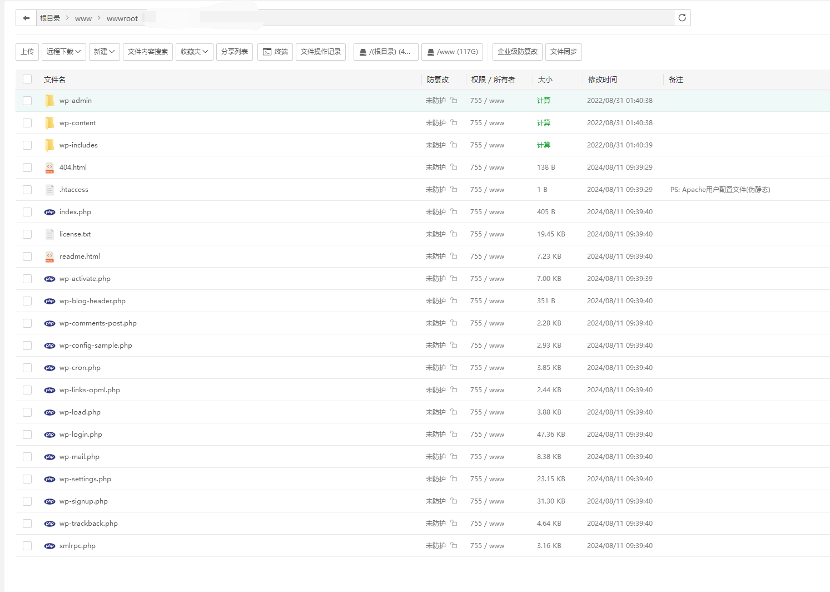Calculate size of wp-admin via 计算

tap(544, 101)
